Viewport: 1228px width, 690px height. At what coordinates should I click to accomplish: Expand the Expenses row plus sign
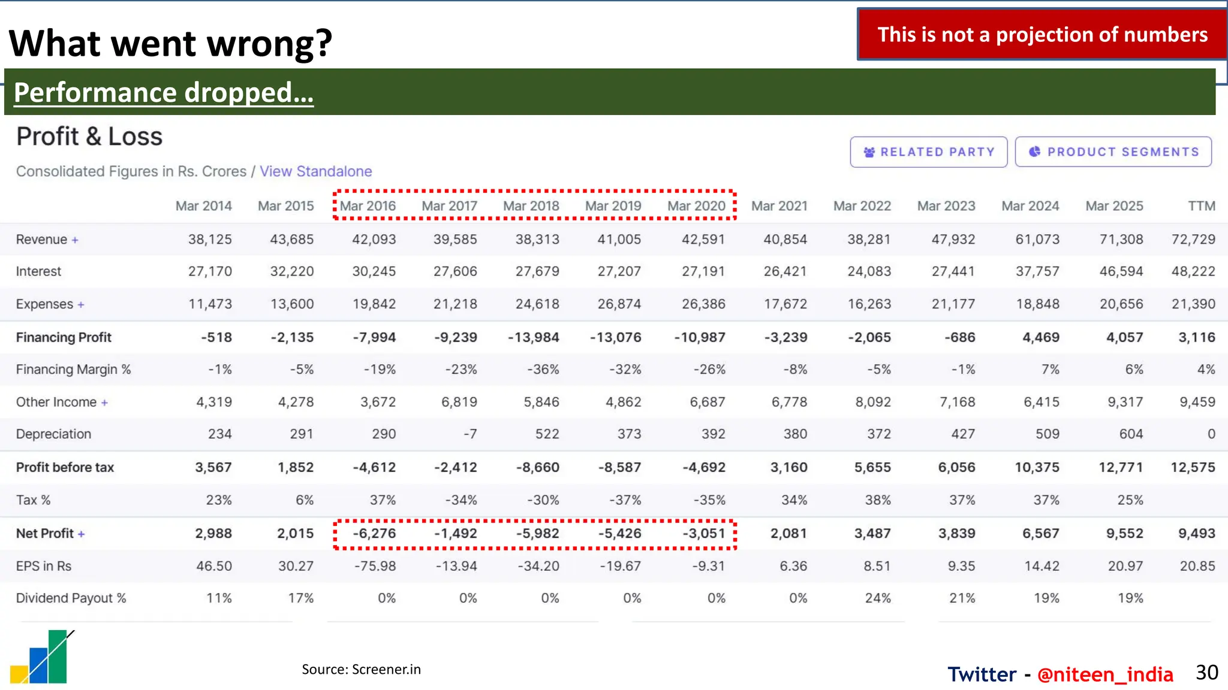click(81, 305)
